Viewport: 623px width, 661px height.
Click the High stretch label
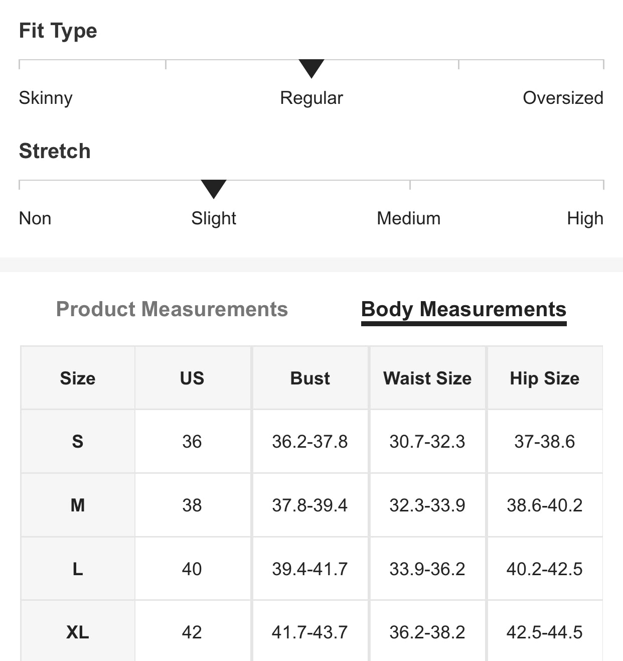coord(585,218)
